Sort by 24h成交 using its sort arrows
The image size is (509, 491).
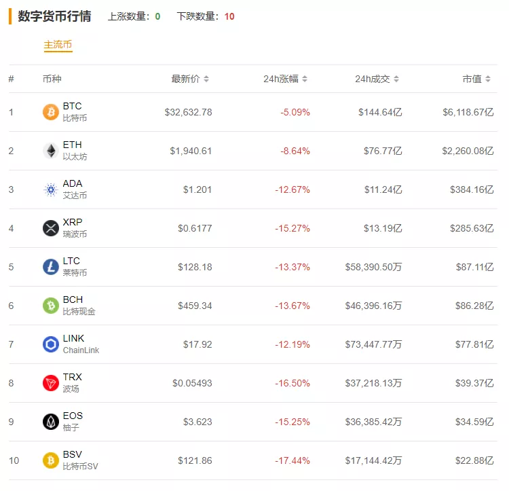[396, 79]
